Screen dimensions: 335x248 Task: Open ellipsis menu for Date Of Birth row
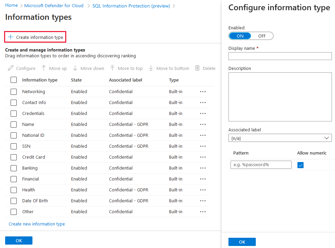(203, 201)
